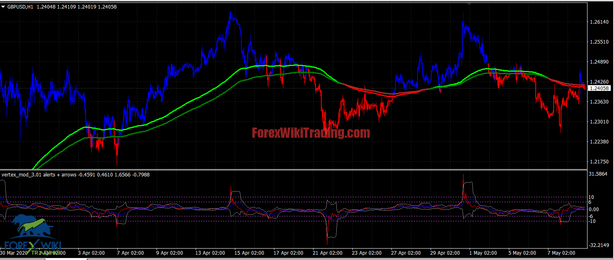Click the 1.24019 low value in header
The width and height of the screenshot is (614, 260).
87,7
